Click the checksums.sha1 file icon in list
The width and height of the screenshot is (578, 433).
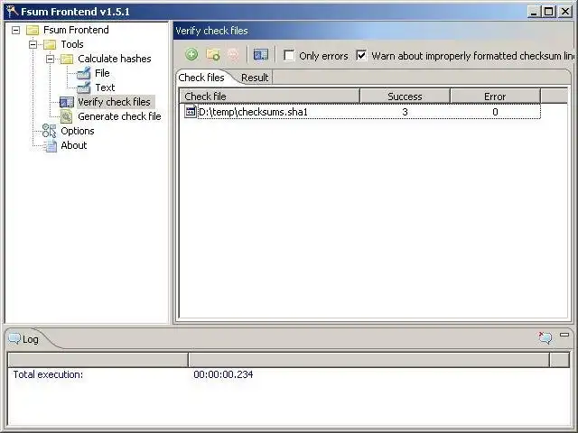click(191, 112)
